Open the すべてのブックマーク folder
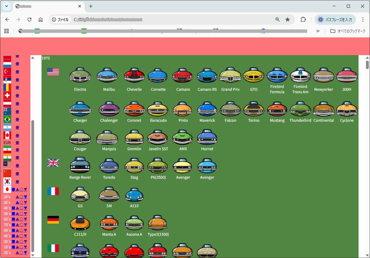Viewport: 370px width, 258px height. [348, 31]
